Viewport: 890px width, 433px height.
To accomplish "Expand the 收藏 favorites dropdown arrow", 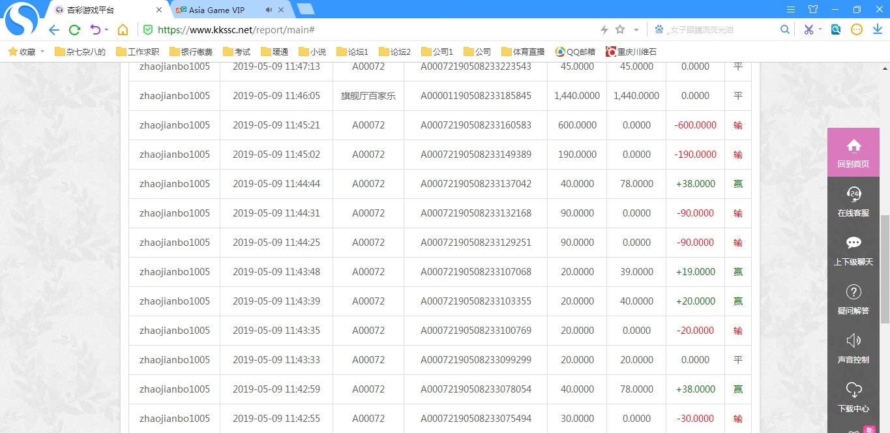I will click(42, 52).
